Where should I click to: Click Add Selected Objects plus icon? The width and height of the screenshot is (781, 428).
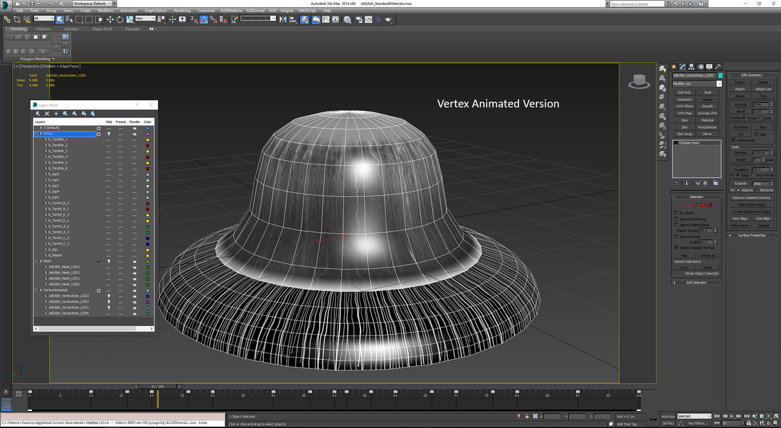[x=56, y=114]
